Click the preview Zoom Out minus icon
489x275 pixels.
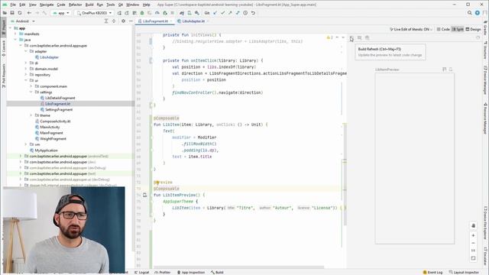pyautogui.click(x=473, y=243)
